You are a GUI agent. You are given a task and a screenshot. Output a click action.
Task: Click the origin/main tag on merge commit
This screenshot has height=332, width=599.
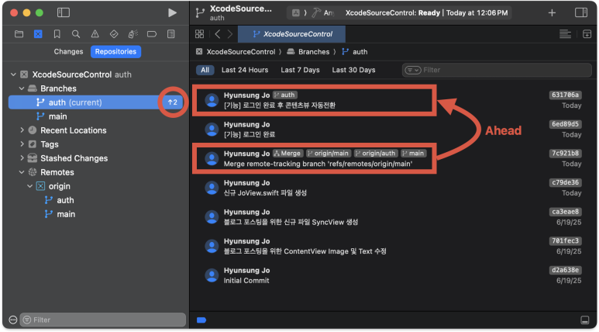click(x=329, y=154)
